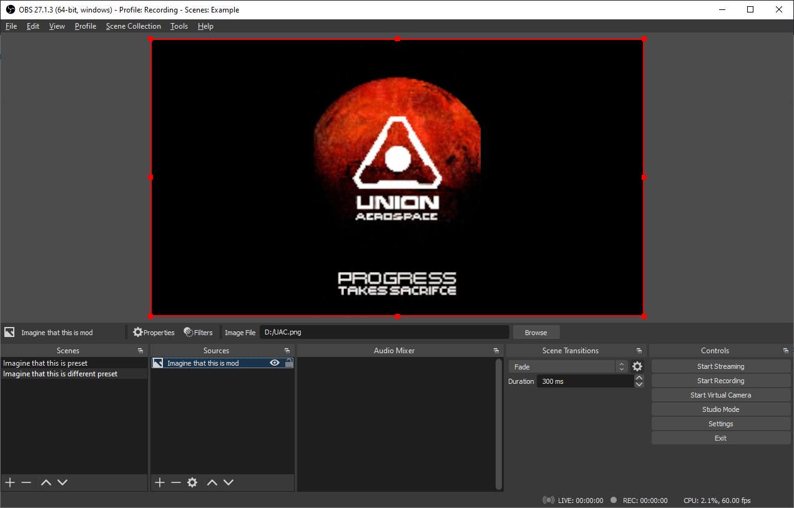794x508 pixels.
Task: Select scene 'Imagine that this is different preset'
Action: [74, 374]
